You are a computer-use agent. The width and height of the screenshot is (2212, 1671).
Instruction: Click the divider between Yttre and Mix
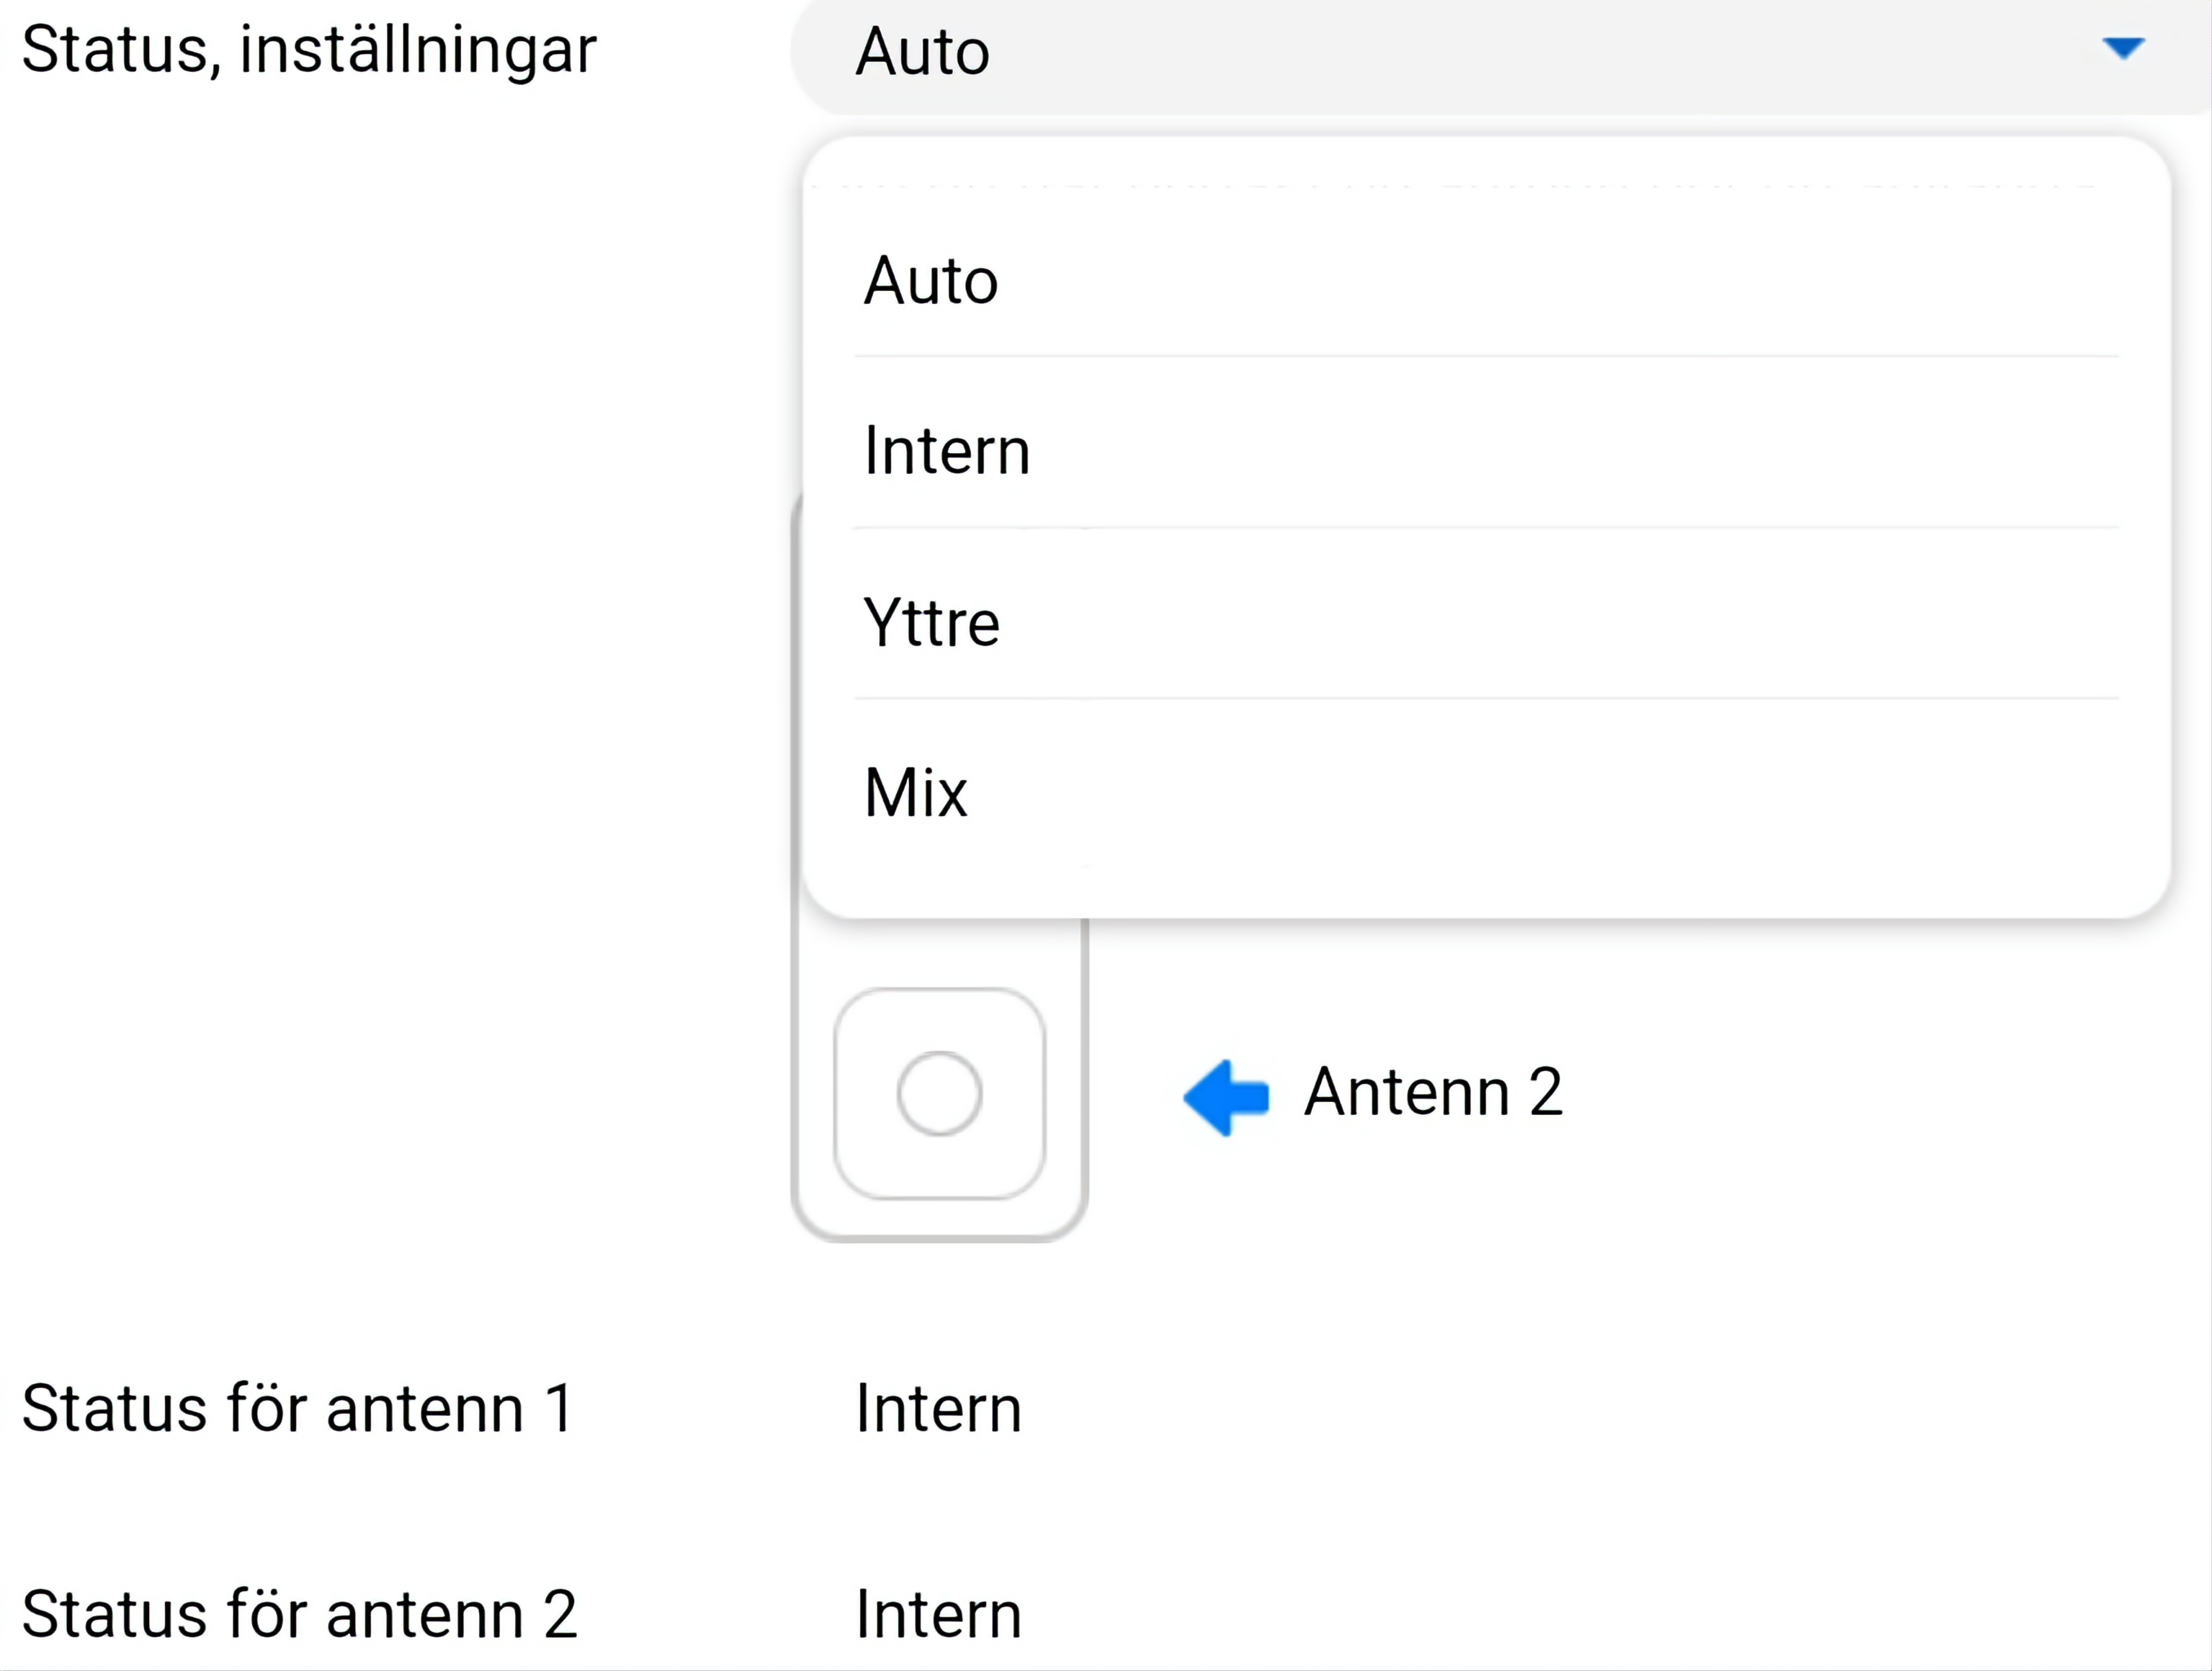tap(1485, 698)
